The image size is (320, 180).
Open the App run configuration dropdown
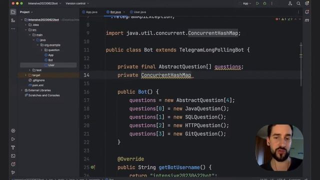[246, 3]
